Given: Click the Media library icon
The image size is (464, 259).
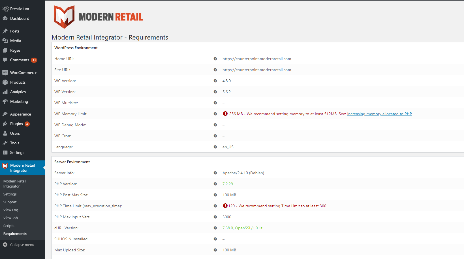Looking at the screenshot, I should tap(5, 41).
